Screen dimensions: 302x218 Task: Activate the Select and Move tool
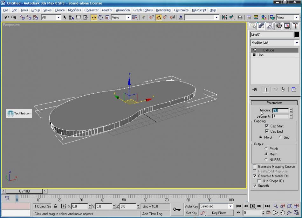tap(94, 18)
